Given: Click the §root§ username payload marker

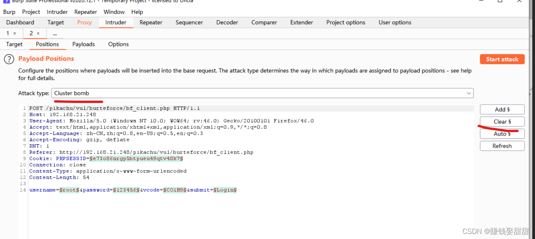Looking at the screenshot, I should 69,190.
